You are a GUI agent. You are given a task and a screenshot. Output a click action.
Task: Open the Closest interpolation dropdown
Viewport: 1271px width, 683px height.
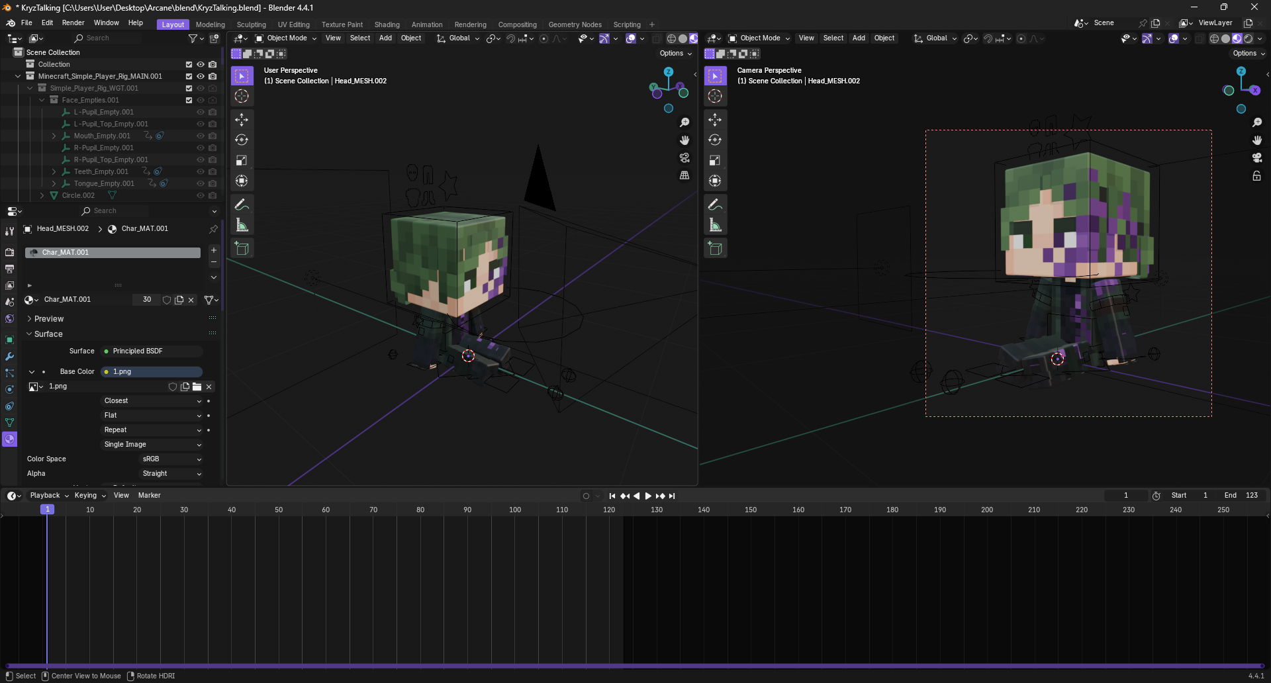(x=152, y=401)
